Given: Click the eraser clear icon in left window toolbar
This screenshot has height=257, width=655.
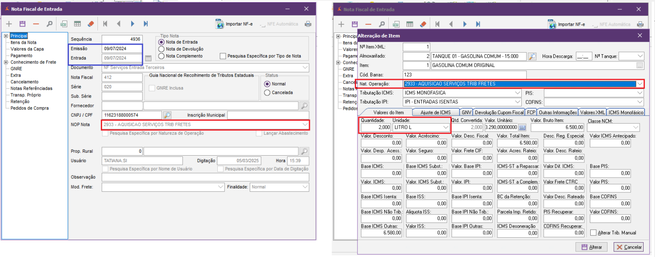Looking at the screenshot, I should (x=90, y=24).
